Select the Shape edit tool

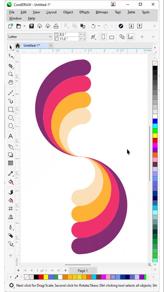pyautogui.click(x=11, y=56)
